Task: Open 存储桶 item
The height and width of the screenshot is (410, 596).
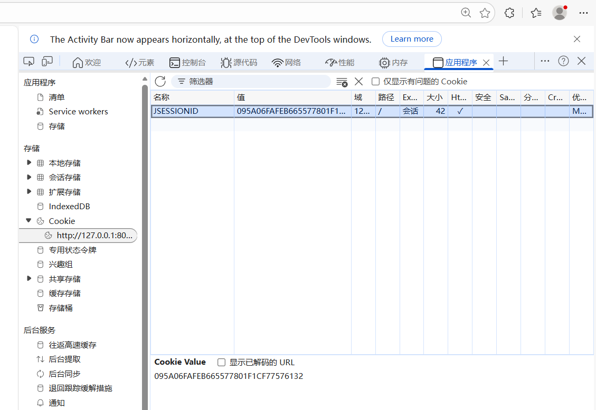Action: tap(60, 308)
